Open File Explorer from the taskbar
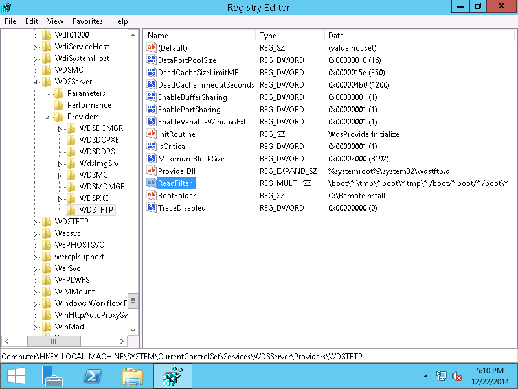 pos(133,376)
